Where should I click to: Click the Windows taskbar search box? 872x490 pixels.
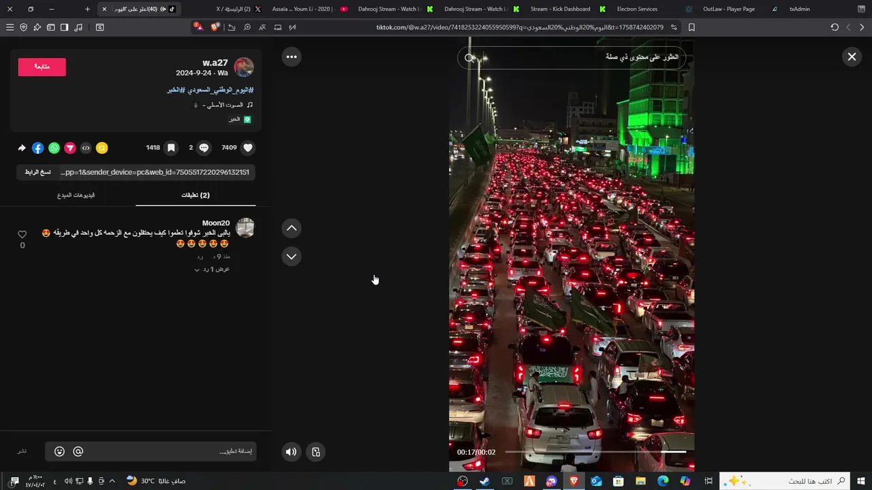(x=786, y=481)
